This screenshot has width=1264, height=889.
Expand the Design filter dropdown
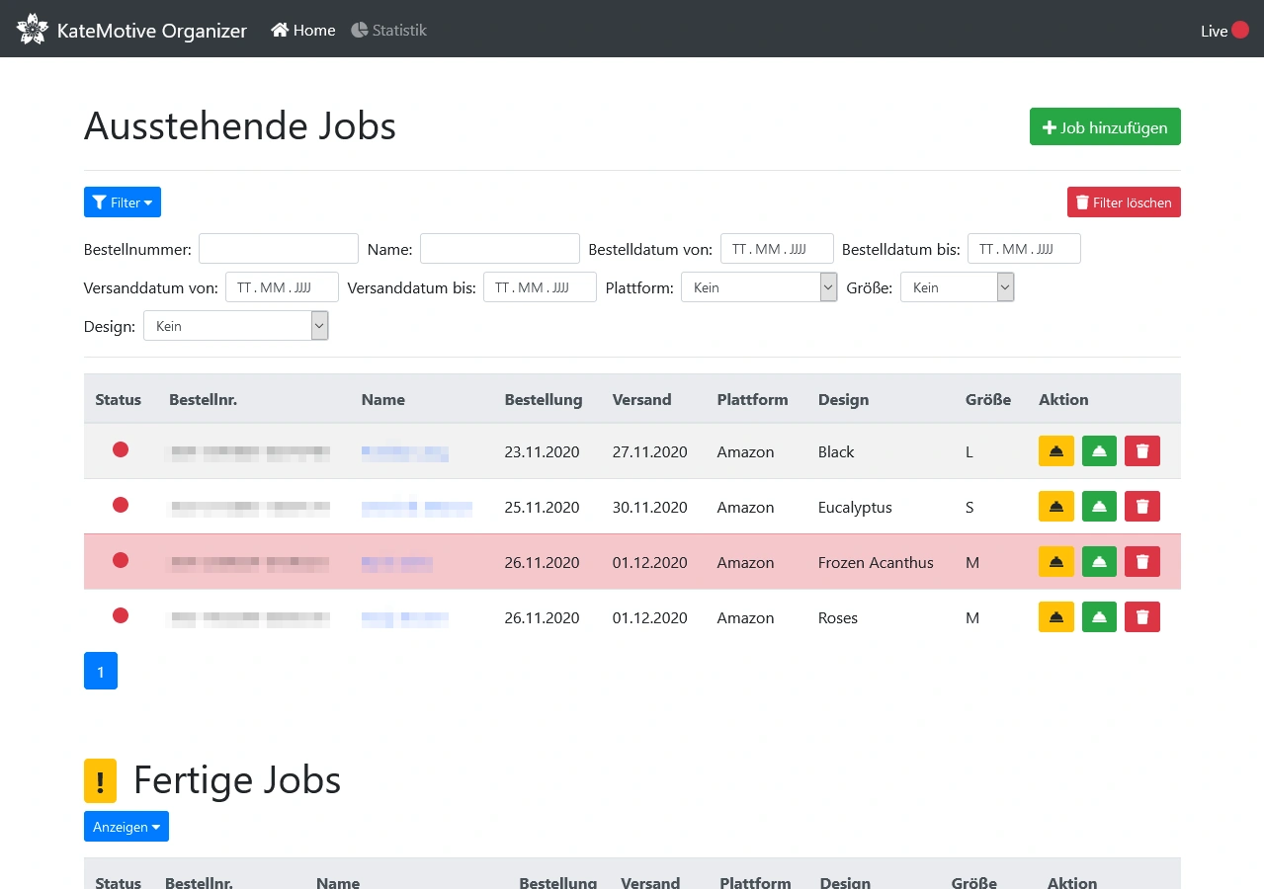235,326
